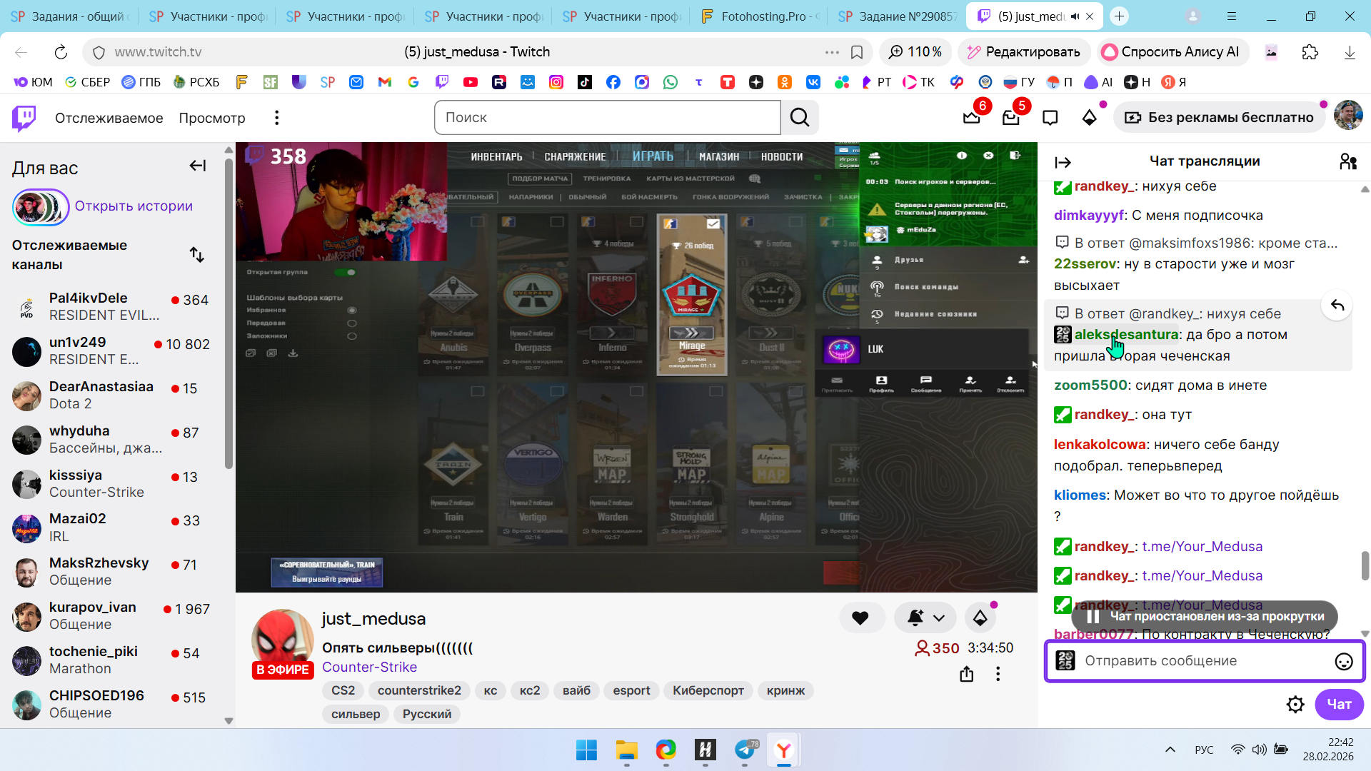
Task: Open the three-dot menu beside Просмотр
Action: [276, 118]
